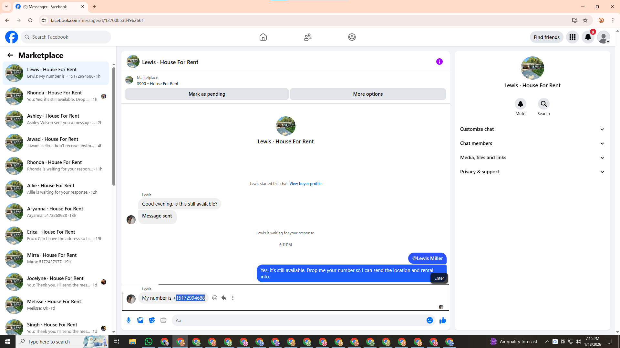
Task: Attach a photo using the image icon
Action: point(140,320)
